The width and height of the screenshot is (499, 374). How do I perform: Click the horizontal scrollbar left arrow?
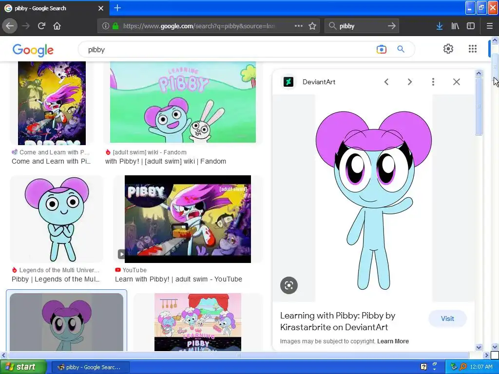click(x=3, y=355)
